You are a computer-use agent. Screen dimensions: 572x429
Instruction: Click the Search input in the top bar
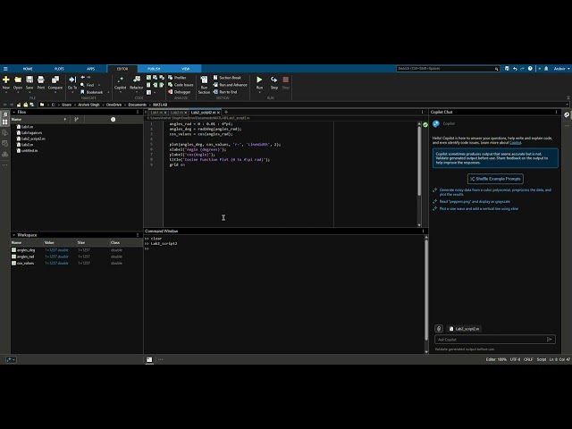point(446,69)
